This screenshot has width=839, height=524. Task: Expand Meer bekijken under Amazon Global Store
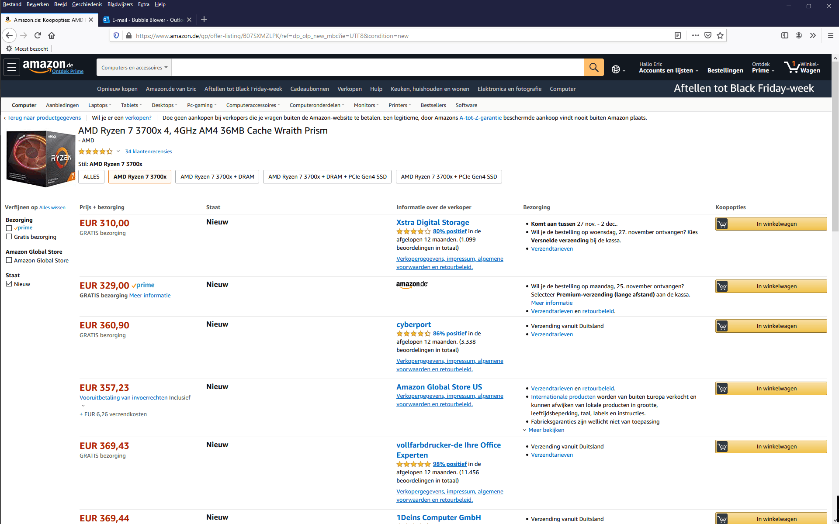tap(546, 430)
